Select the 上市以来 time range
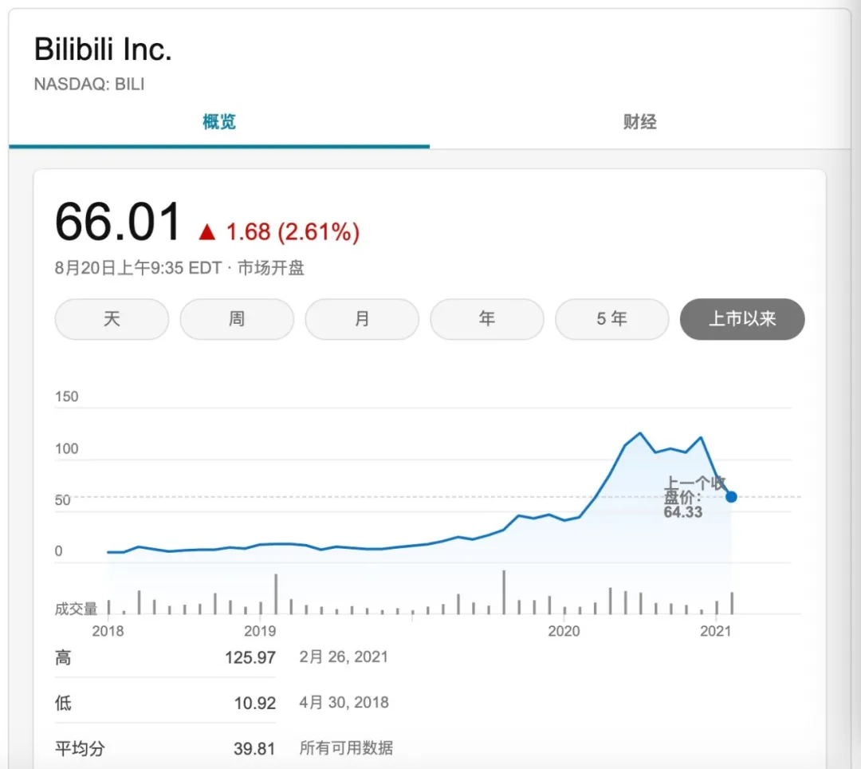The width and height of the screenshot is (861, 769). pos(742,319)
